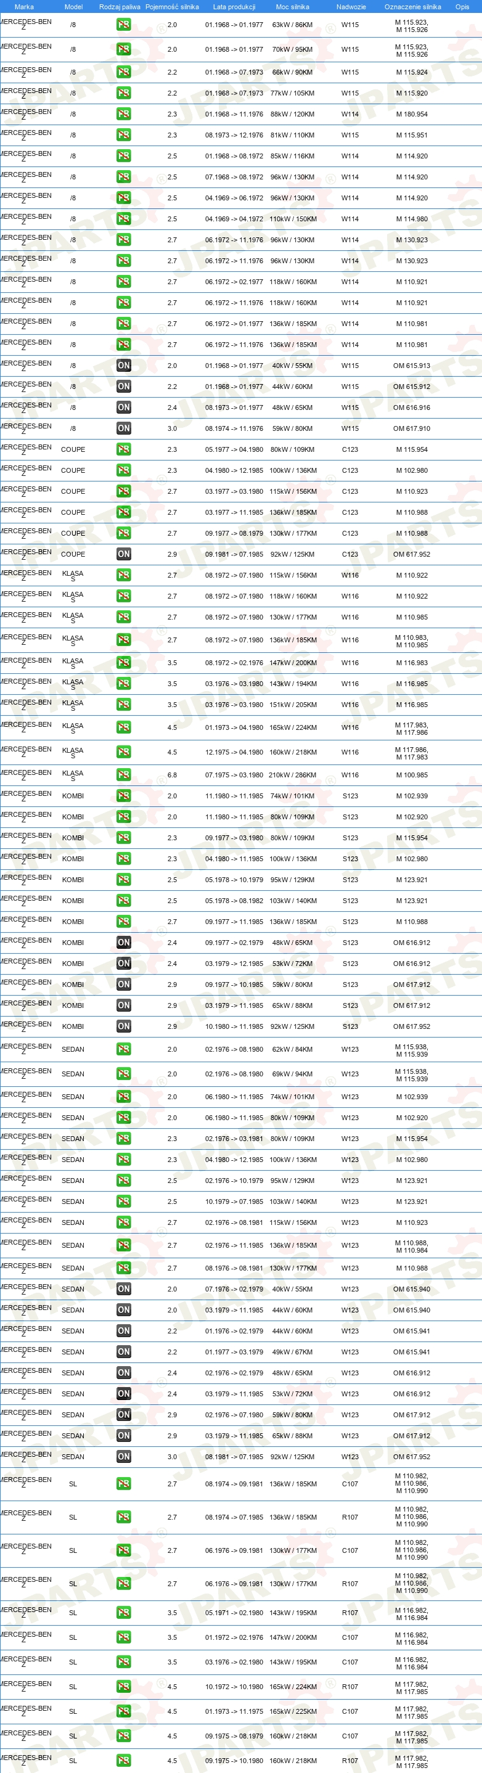
Task: Click diesel ON icon in the COUPE row
Action: [123, 554]
